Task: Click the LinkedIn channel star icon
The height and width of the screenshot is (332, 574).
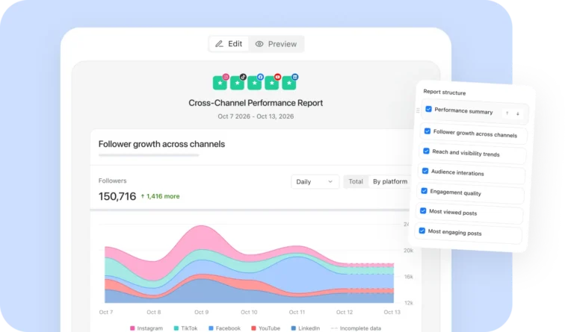Action: point(288,83)
